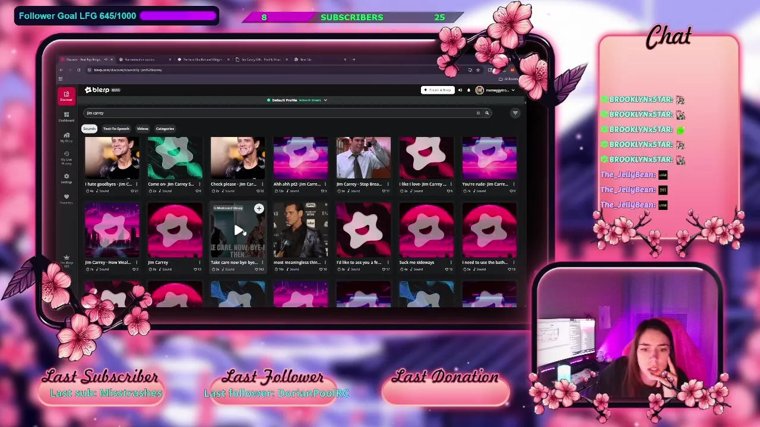The image size is (760, 427).
Task: Add Take care now bye sound with plus icon
Action: point(259,209)
